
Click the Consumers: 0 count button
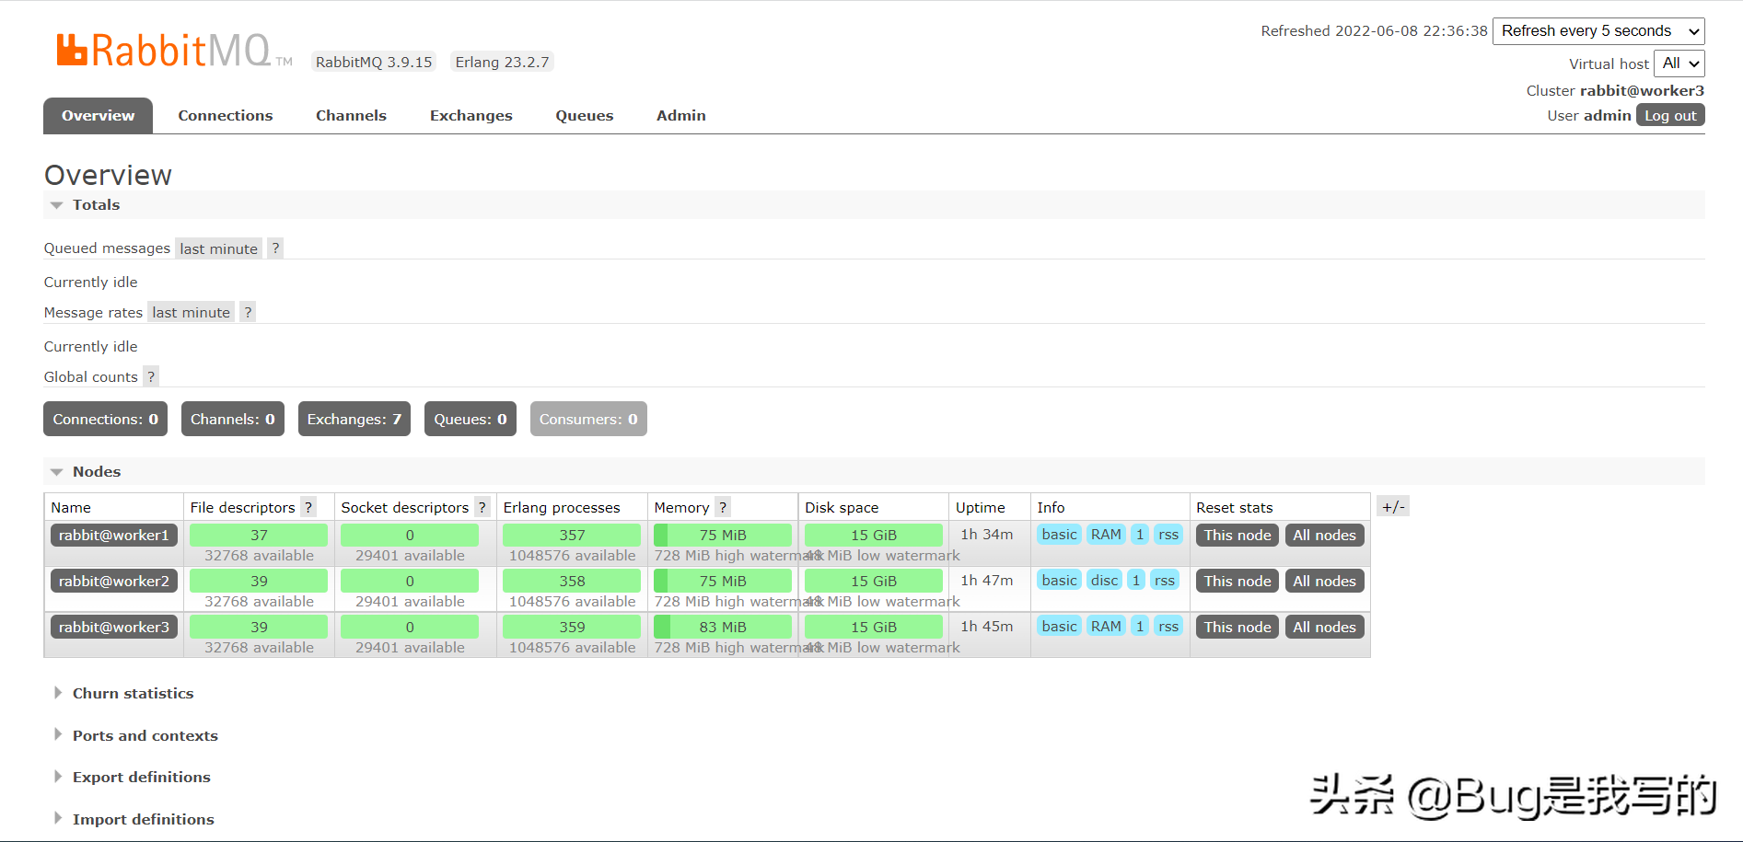(x=588, y=419)
